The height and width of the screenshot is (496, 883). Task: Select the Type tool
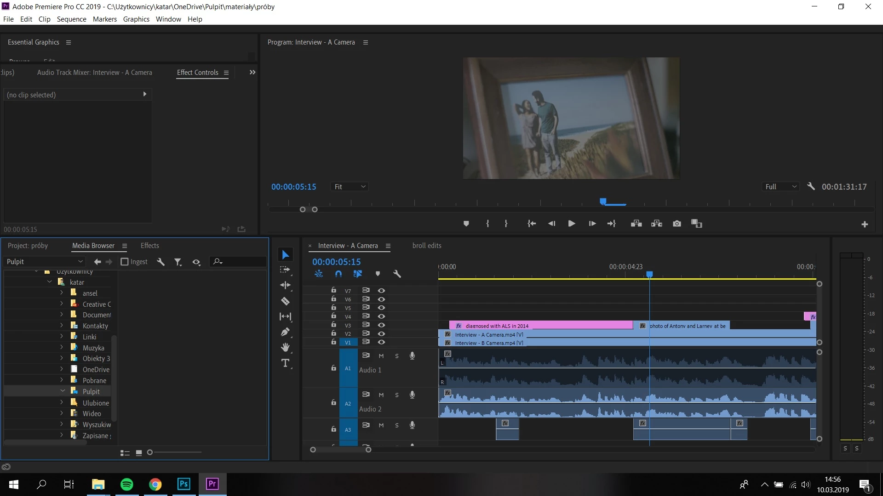pyautogui.click(x=285, y=363)
